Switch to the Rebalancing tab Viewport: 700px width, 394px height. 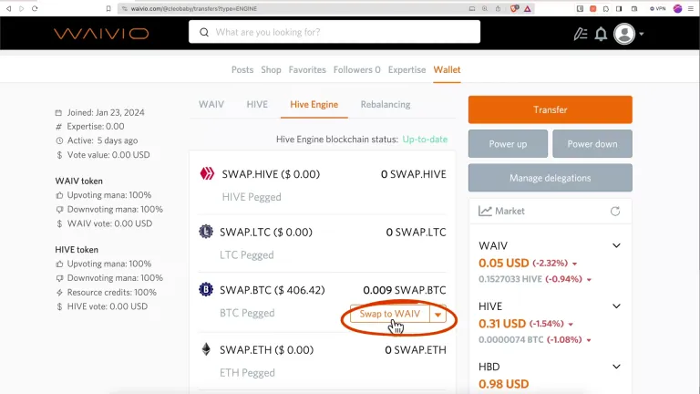pyautogui.click(x=386, y=105)
